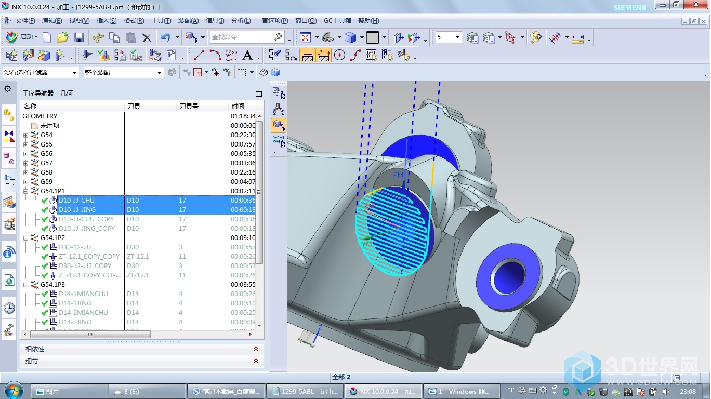
Task: Collapse the G54.1P2 node
Action: coord(26,238)
